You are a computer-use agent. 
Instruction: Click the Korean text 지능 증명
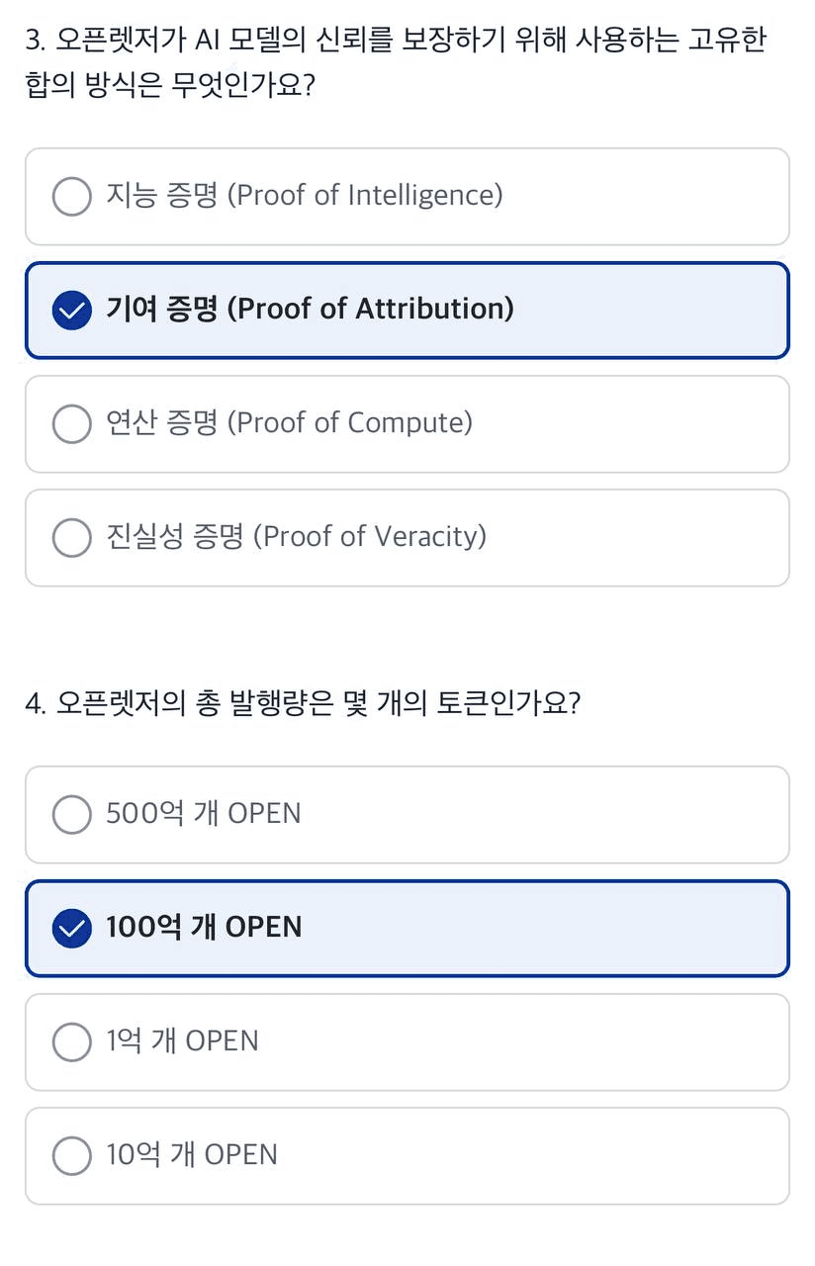tap(161, 195)
